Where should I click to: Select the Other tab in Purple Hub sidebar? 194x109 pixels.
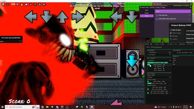pyautogui.click(x=147, y=16)
